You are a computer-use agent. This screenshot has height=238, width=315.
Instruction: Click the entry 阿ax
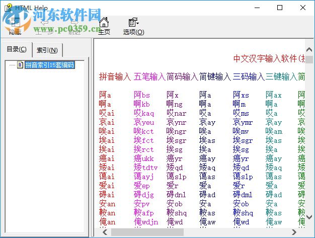coord(274,95)
